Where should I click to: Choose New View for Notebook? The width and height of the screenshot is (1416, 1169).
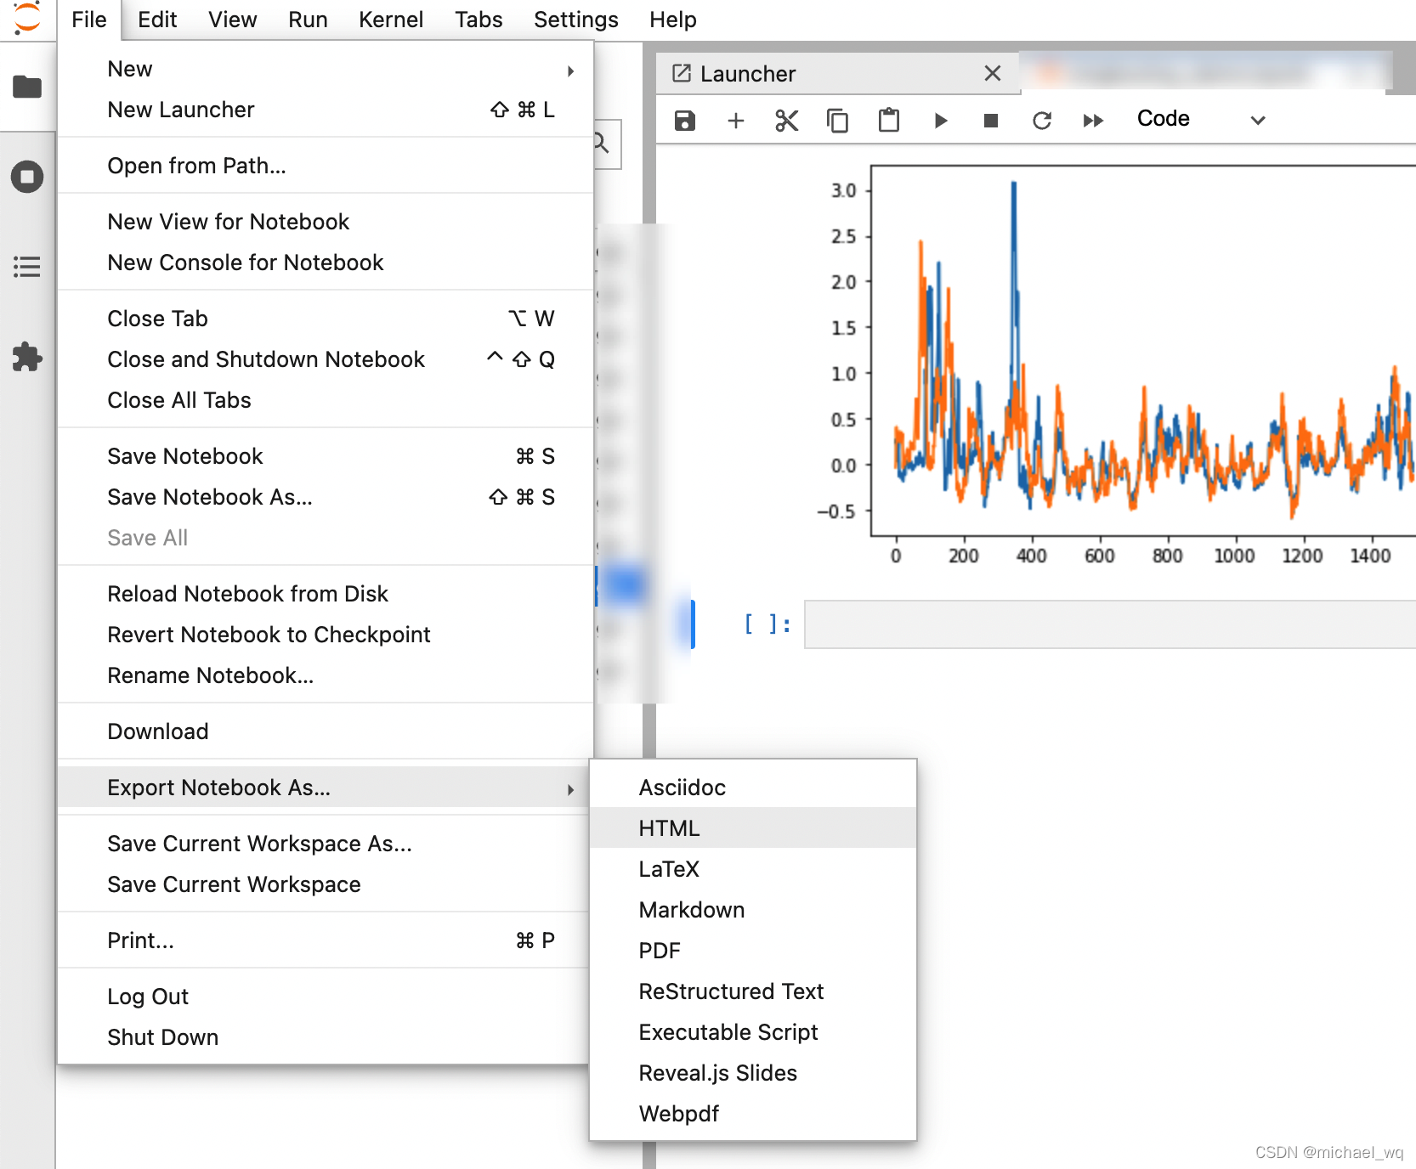(325, 222)
